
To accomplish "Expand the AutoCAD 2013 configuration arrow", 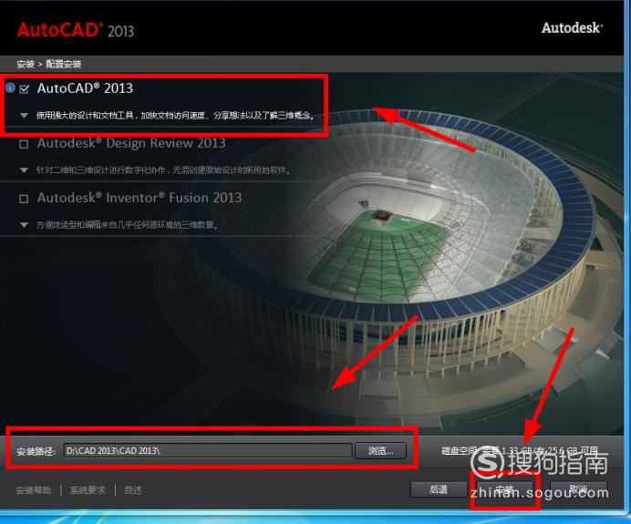I will pos(24,116).
